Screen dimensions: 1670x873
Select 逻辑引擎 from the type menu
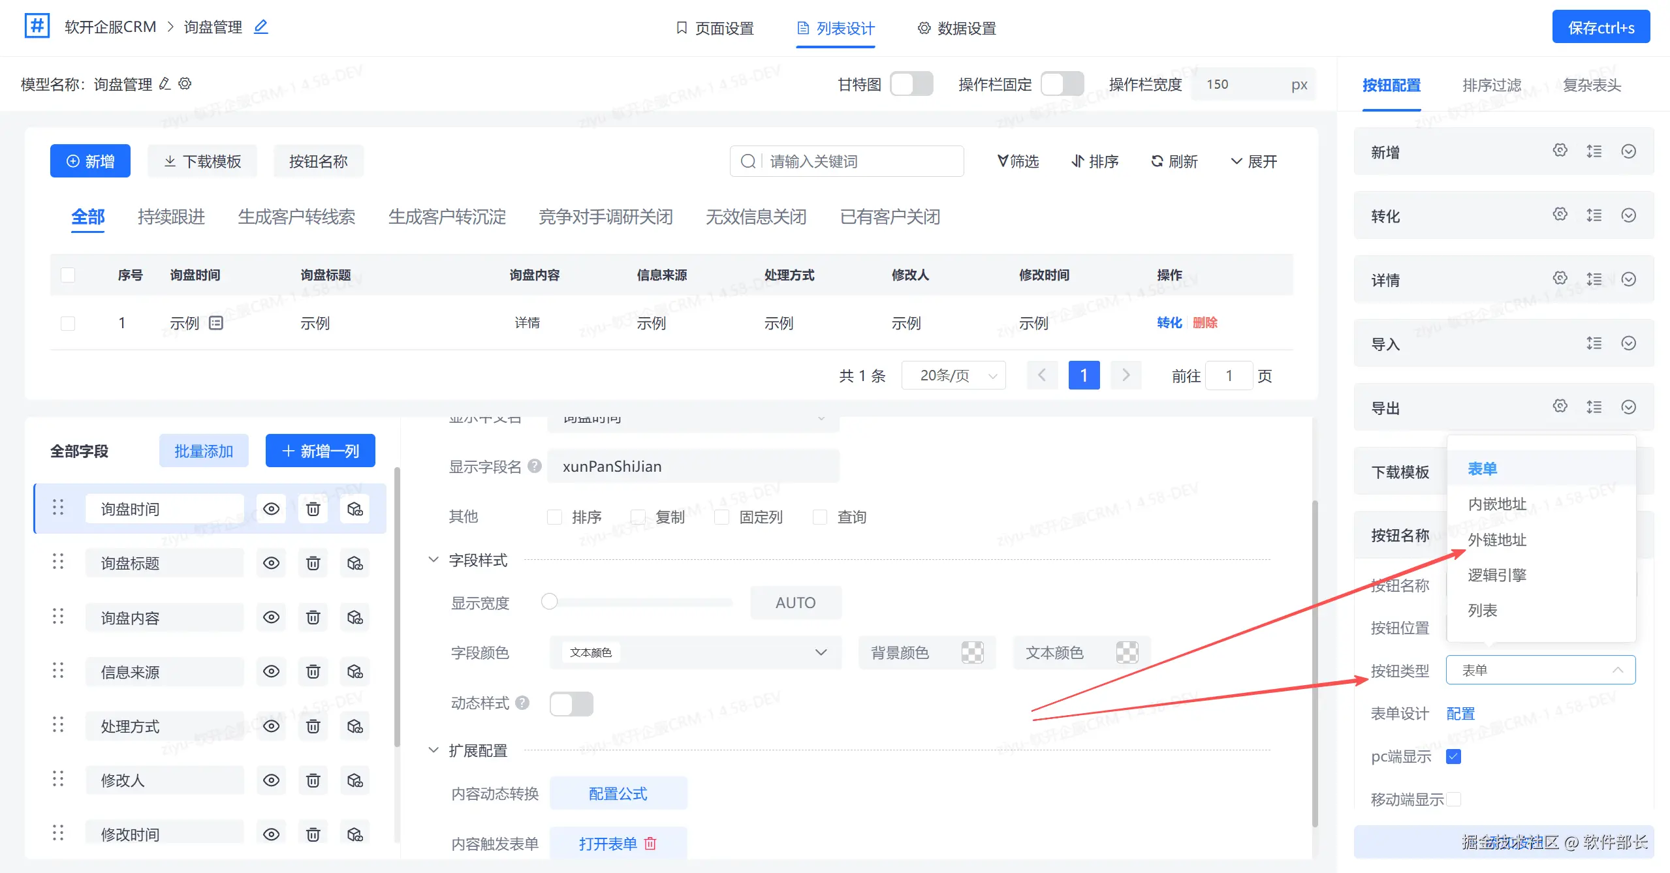pyautogui.click(x=1496, y=575)
